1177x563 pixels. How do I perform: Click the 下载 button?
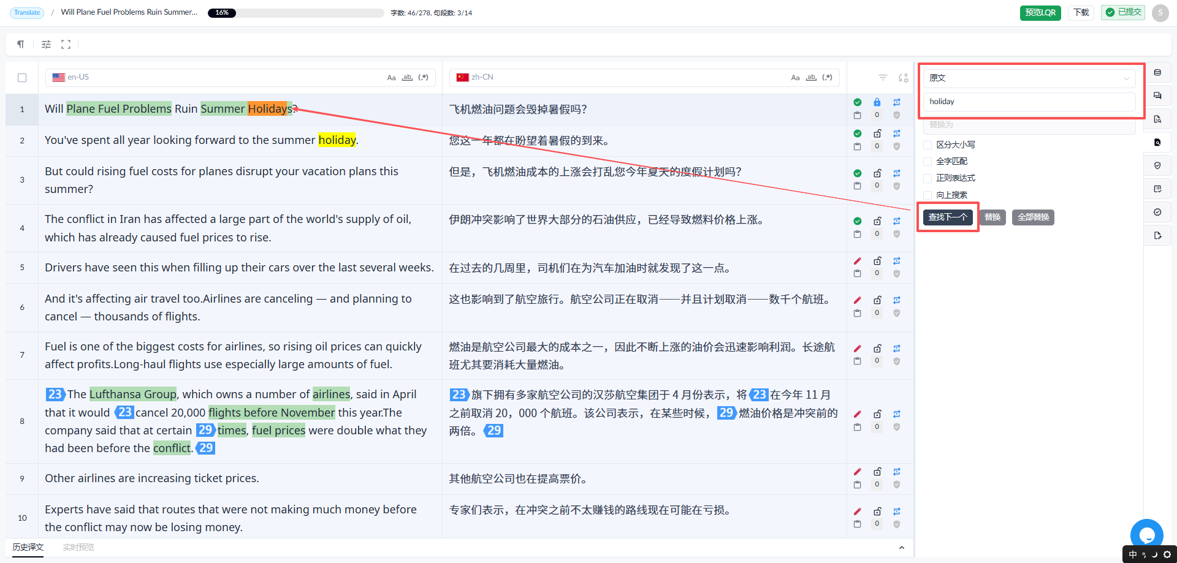(x=1081, y=12)
